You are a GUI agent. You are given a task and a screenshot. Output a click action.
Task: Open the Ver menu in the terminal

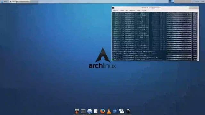click(127, 11)
